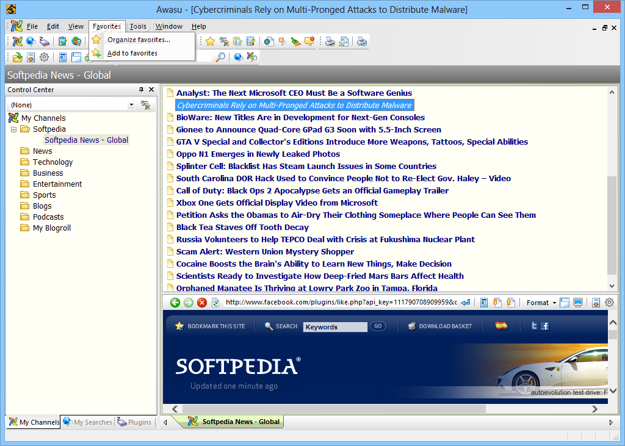625x446 pixels.
Task: Click the Keywords search field
Action: point(335,327)
